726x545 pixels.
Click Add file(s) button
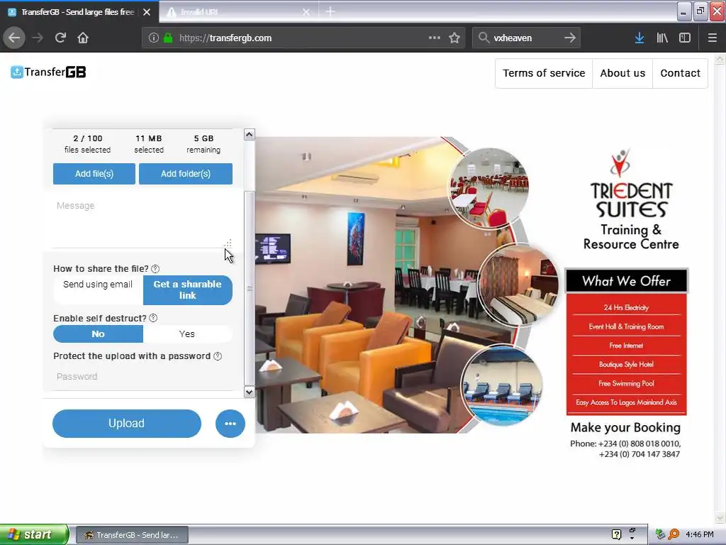coord(94,174)
